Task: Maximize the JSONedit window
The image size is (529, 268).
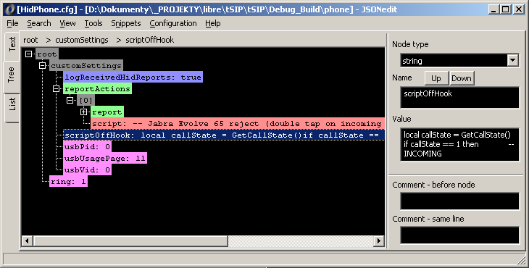Action: pyautogui.click(x=505, y=9)
